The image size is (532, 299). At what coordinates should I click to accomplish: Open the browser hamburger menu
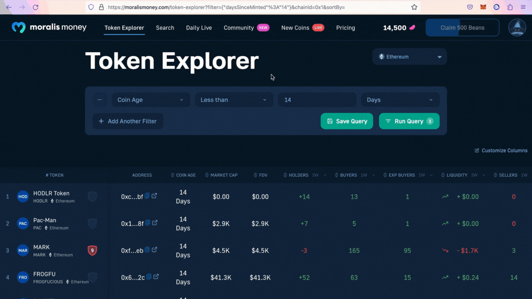point(523,7)
